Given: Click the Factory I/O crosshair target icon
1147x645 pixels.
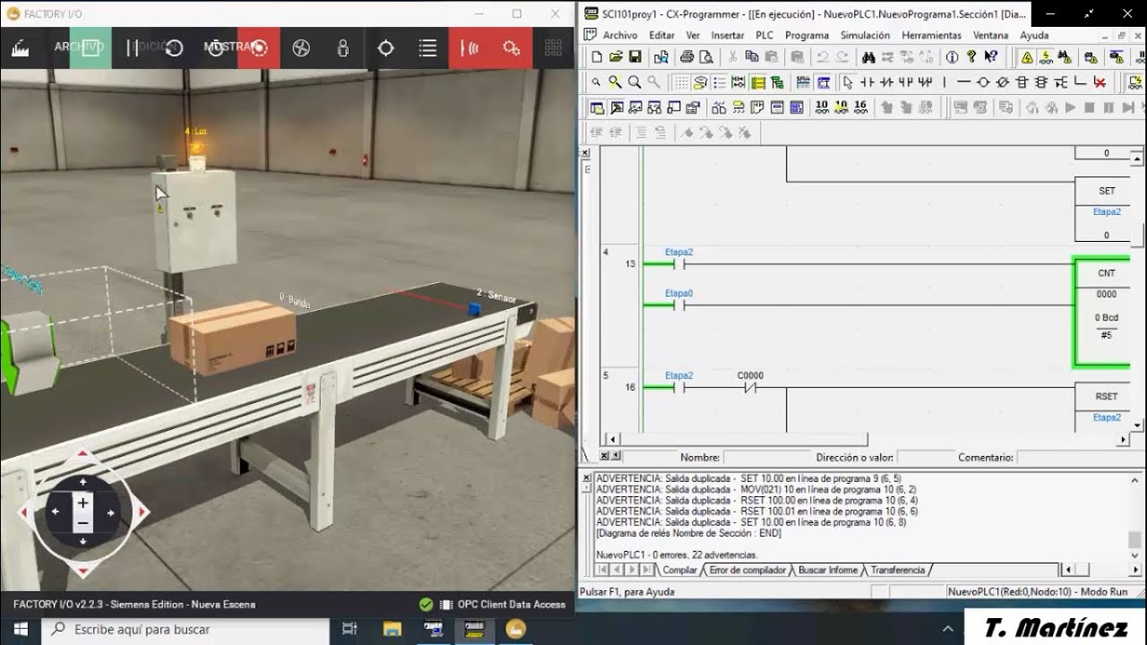Looking at the screenshot, I should click(x=386, y=48).
